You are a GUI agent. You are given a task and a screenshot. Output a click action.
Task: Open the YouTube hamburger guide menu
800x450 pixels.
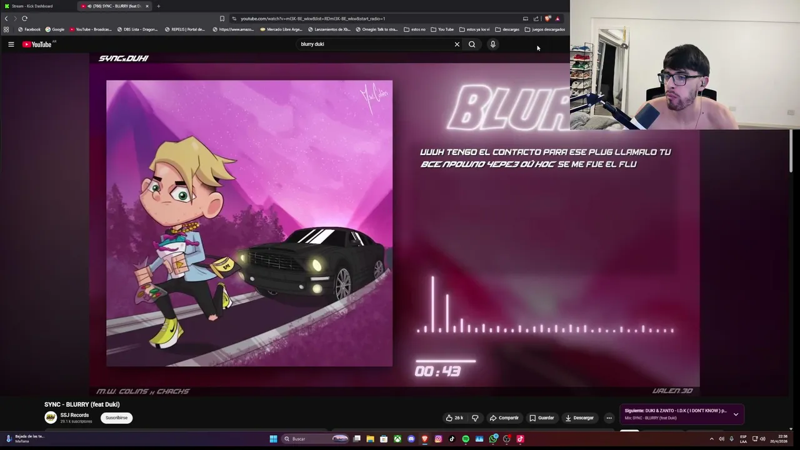[11, 44]
